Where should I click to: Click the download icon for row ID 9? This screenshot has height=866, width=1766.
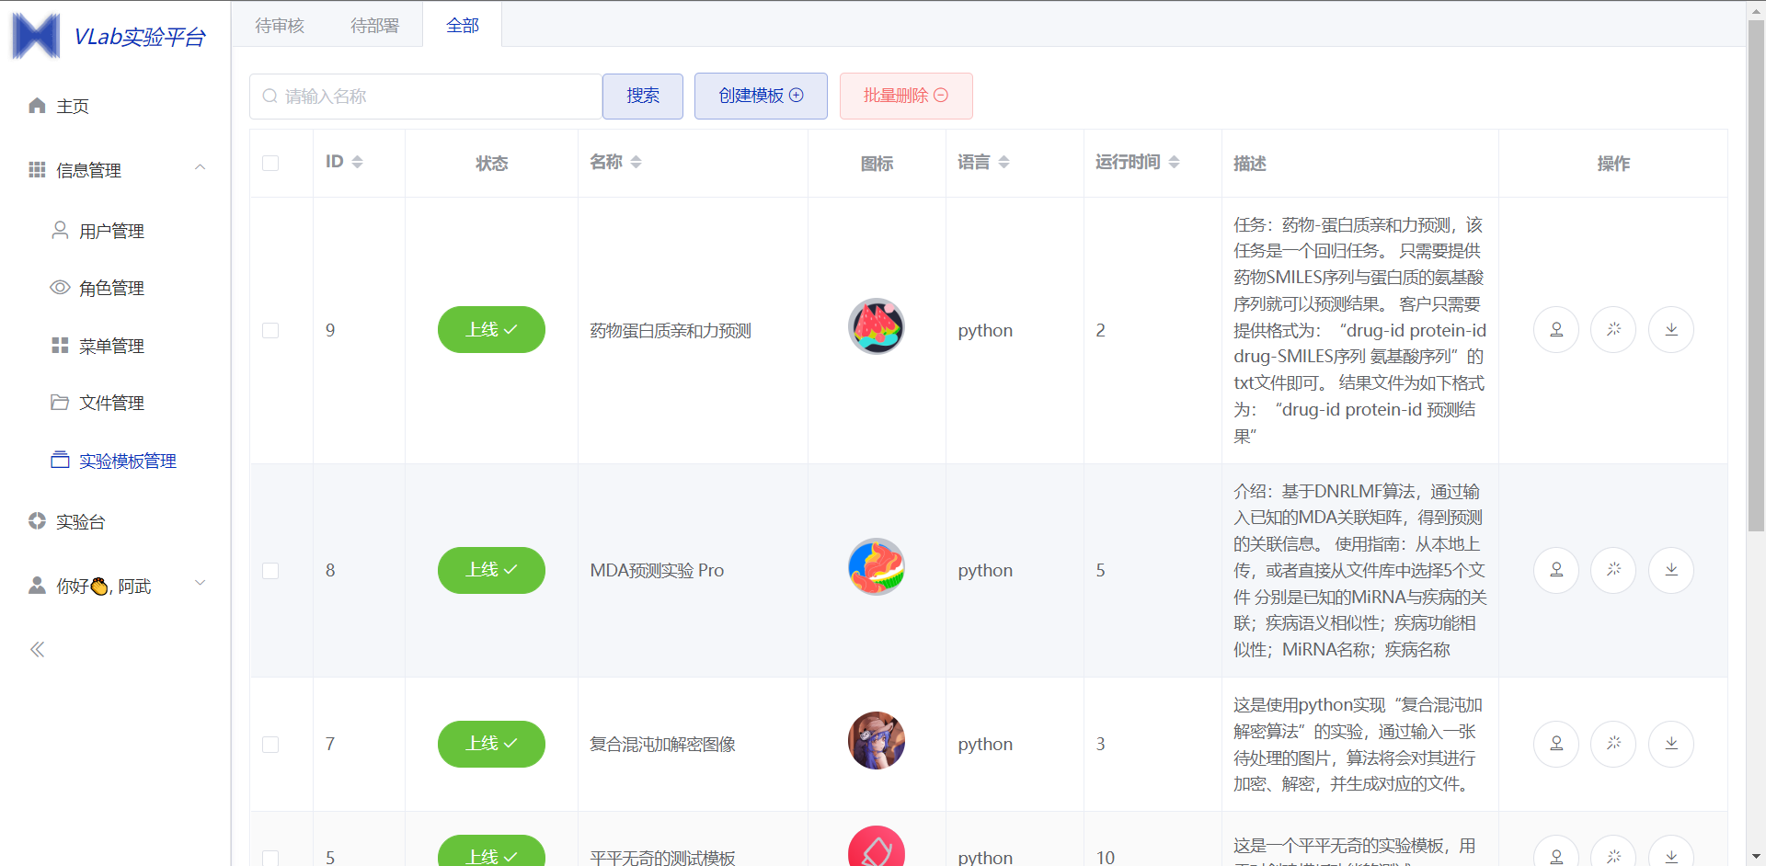coord(1671,329)
